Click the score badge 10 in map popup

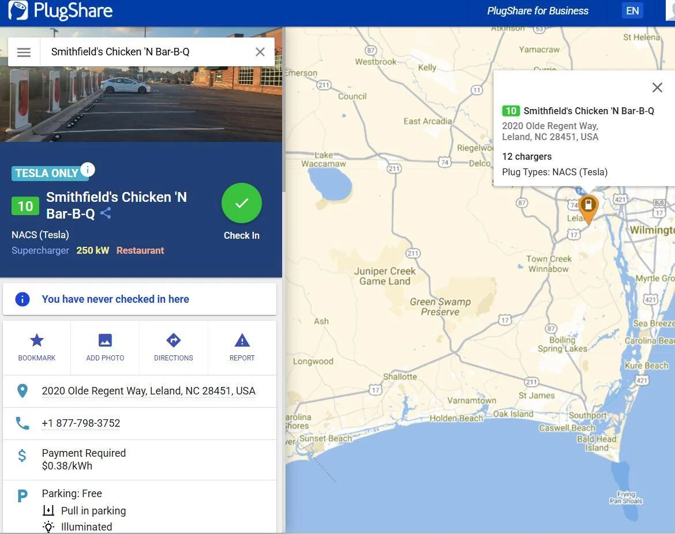click(511, 111)
